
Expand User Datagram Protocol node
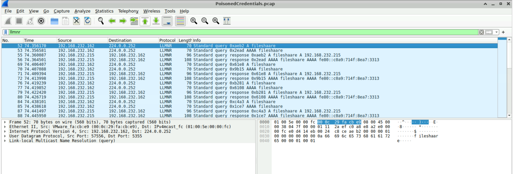(x=5, y=136)
